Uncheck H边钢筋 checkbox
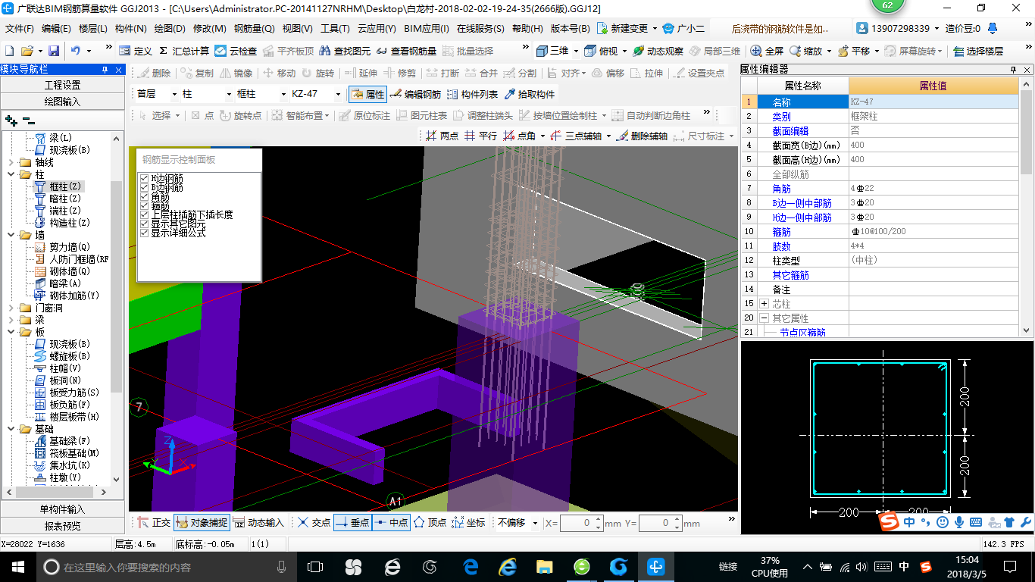The width and height of the screenshot is (1035, 582). click(x=144, y=178)
